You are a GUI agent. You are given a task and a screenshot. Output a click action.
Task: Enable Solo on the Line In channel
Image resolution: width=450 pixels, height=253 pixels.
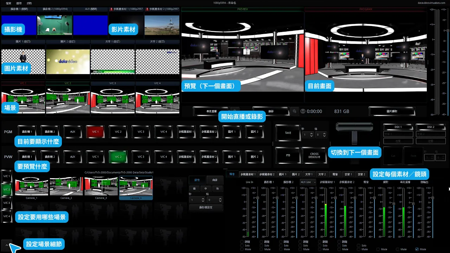242,246
